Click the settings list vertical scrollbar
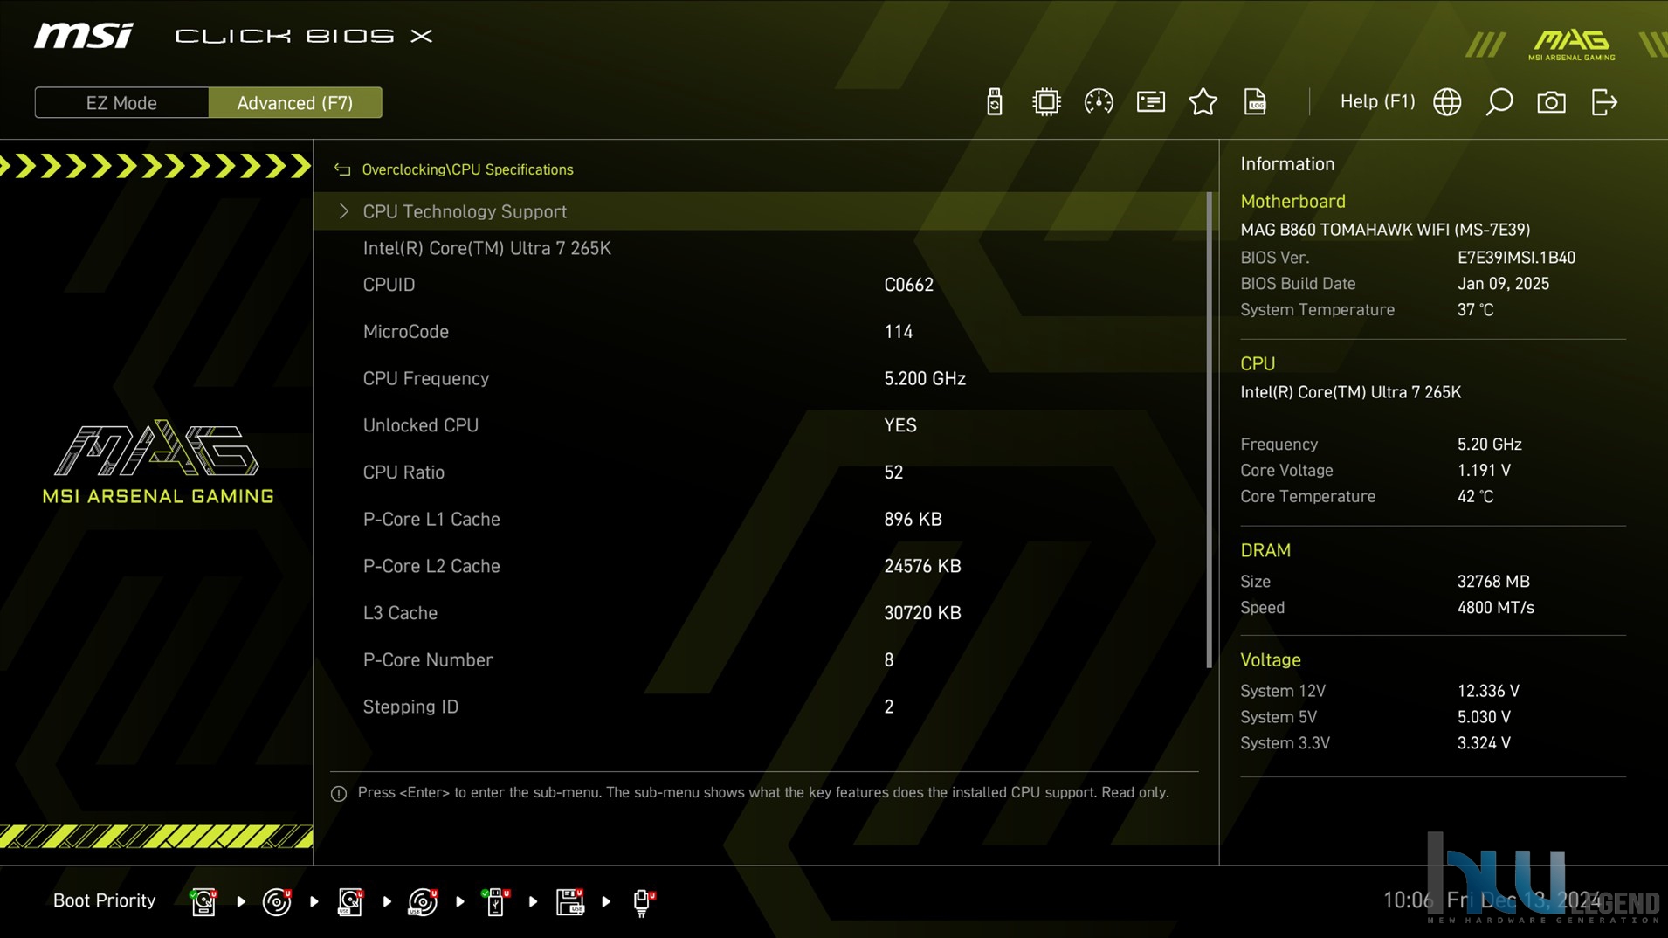This screenshot has width=1668, height=938. point(1210,430)
